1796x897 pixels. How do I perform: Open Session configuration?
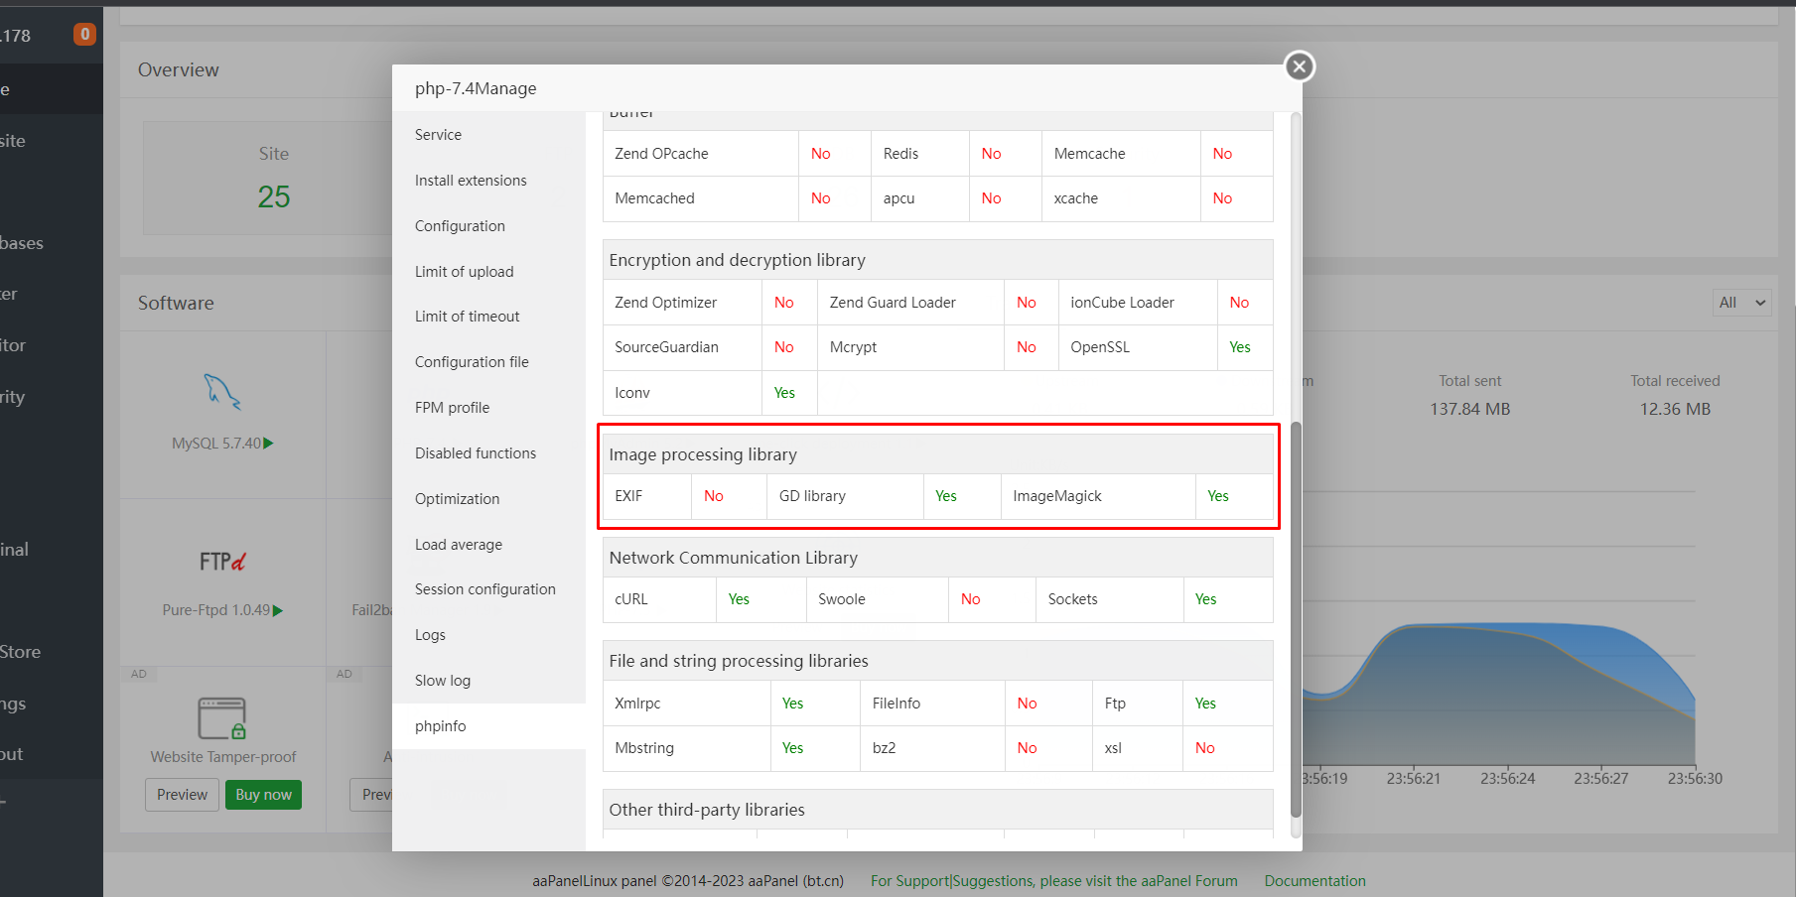coord(488,589)
